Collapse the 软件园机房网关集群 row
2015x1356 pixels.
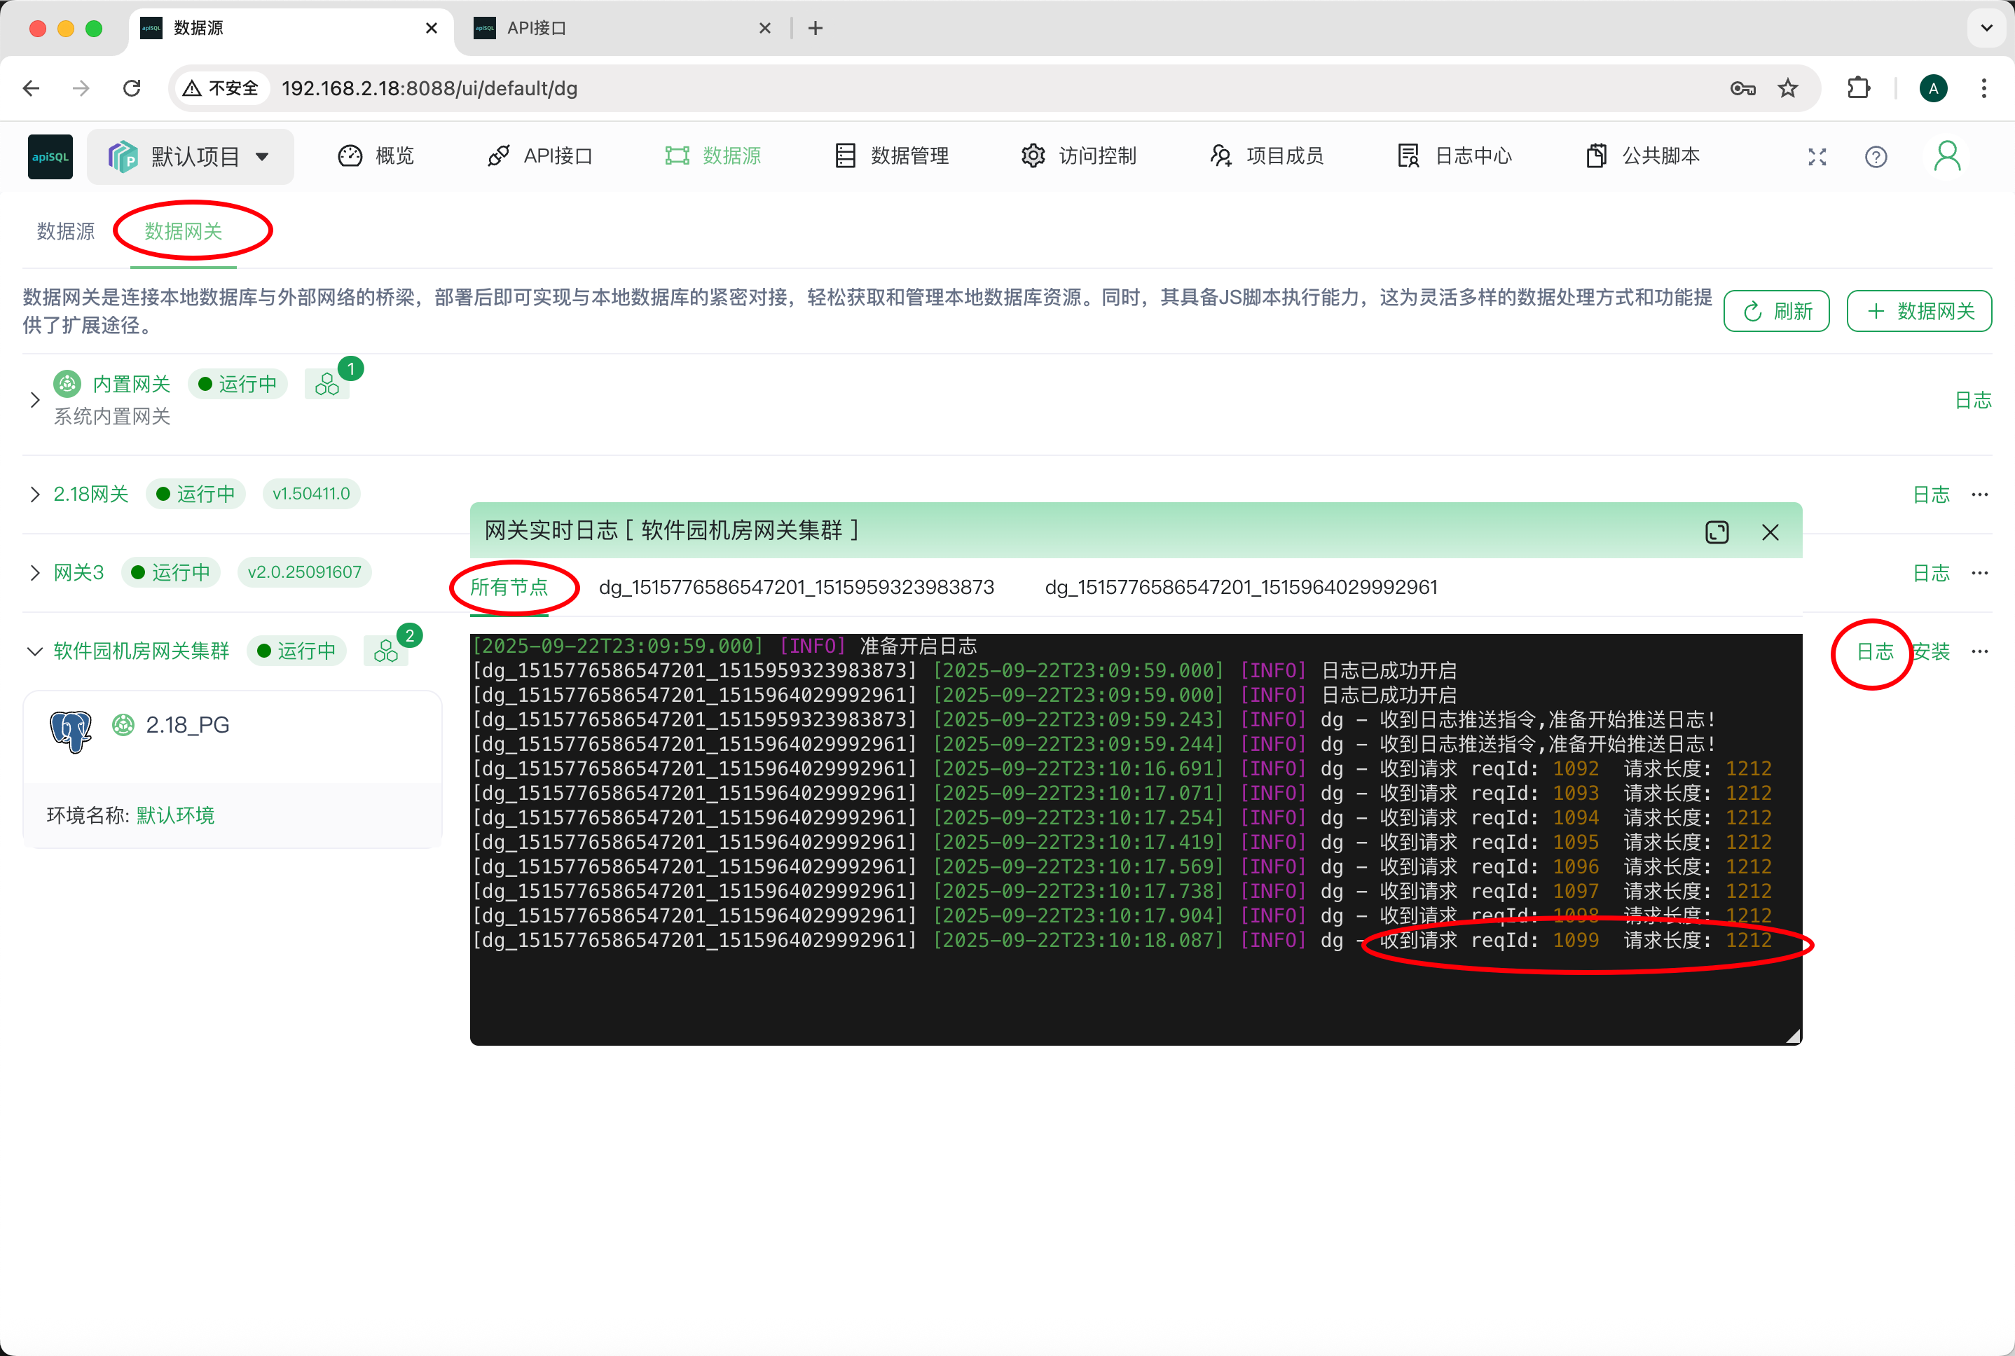tap(34, 651)
